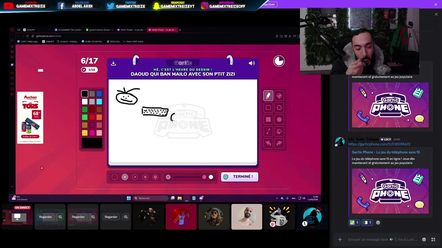Screen dimensions: 442x248
Task: Select the dark blue color swatch
Action: coord(99,94)
